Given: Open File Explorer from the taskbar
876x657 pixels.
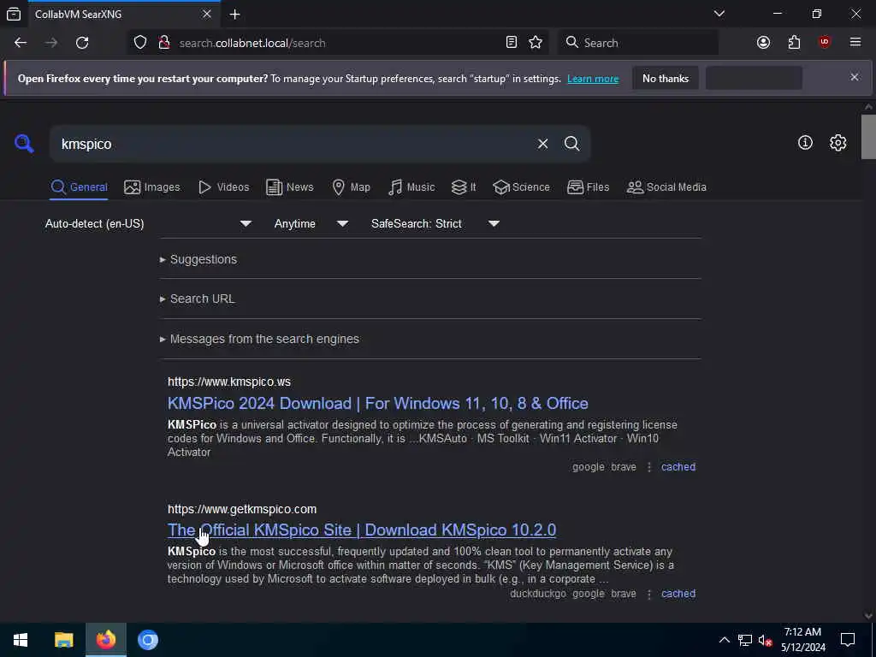Looking at the screenshot, I should 63,640.
